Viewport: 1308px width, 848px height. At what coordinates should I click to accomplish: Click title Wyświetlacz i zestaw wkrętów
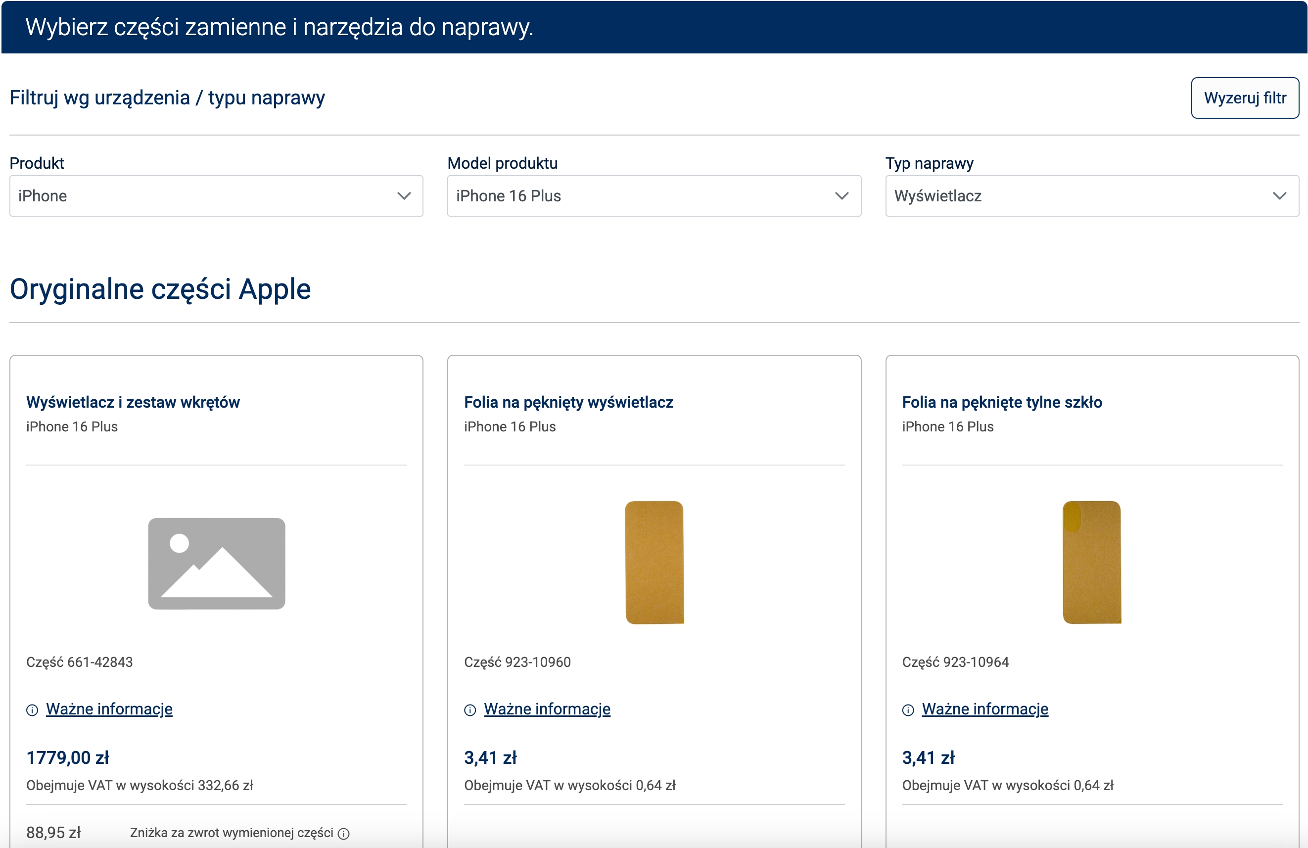click(133, 402)
